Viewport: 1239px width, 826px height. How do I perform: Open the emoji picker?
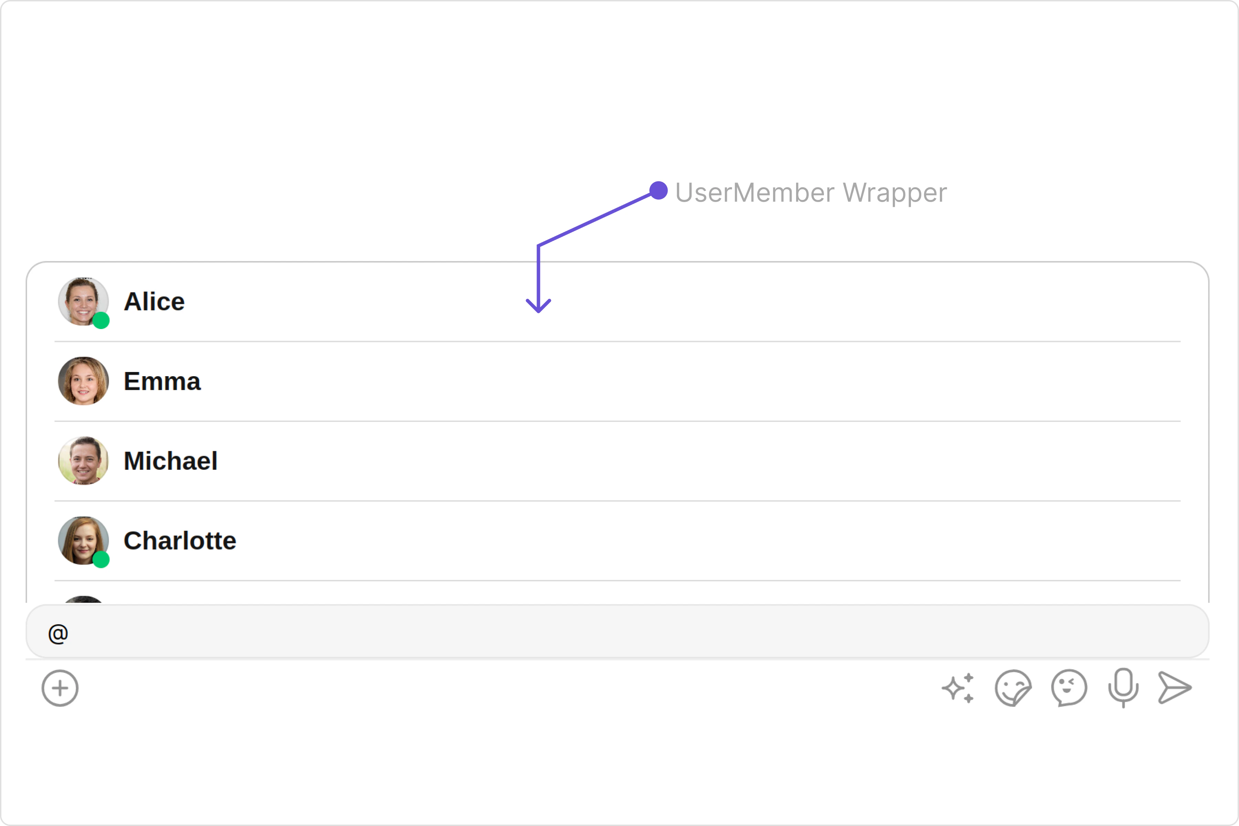point(1069,688)
